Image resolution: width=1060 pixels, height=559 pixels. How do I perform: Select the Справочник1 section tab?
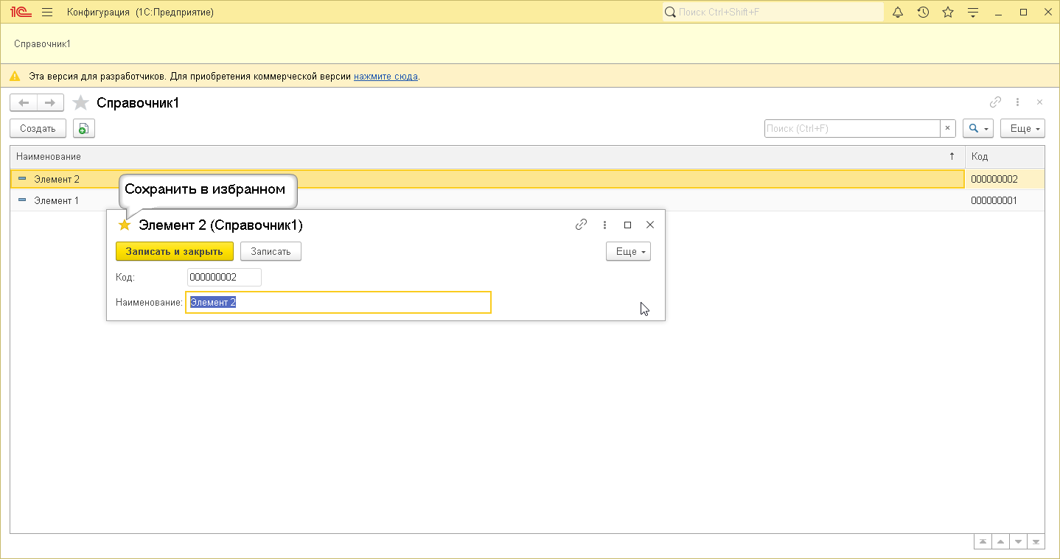point(42,44)
